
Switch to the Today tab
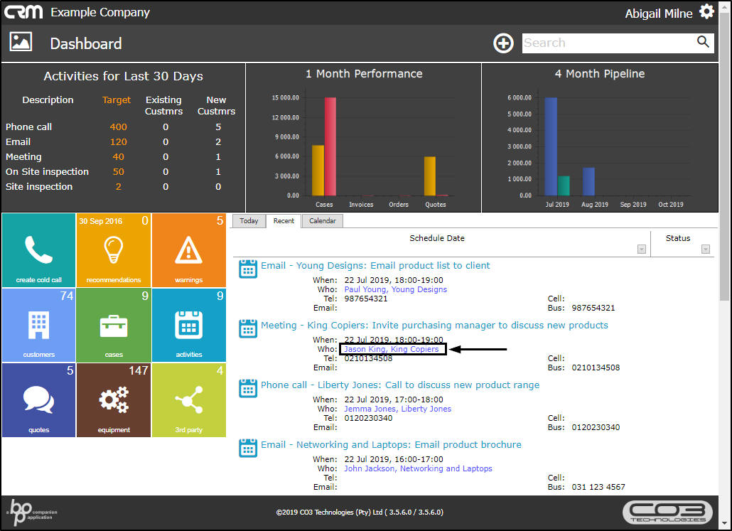249,221
